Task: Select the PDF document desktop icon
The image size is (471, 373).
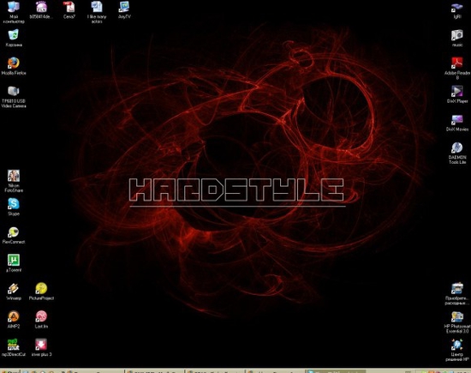Action: point(69,10)
